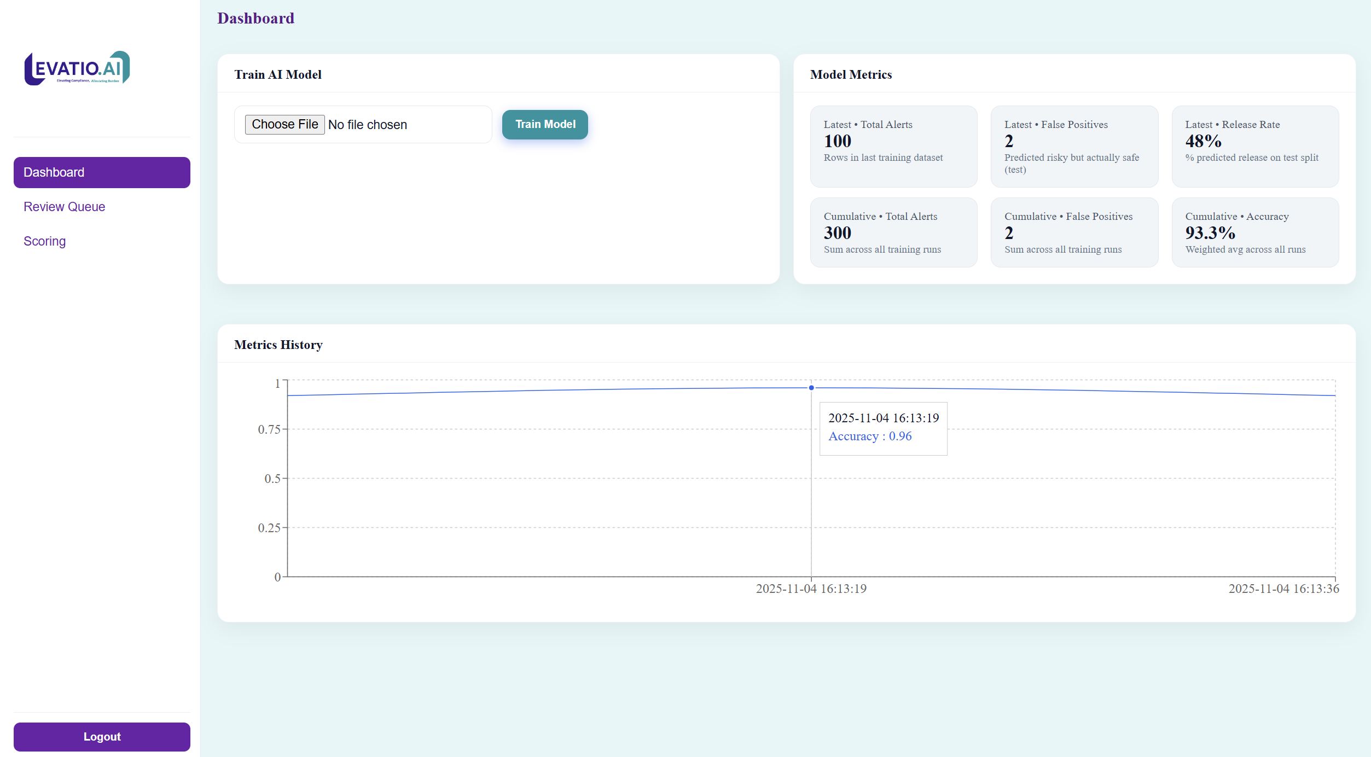Click the Dashboard page heading
Viewport: 1371px width, 757px height.
(255, 18)
